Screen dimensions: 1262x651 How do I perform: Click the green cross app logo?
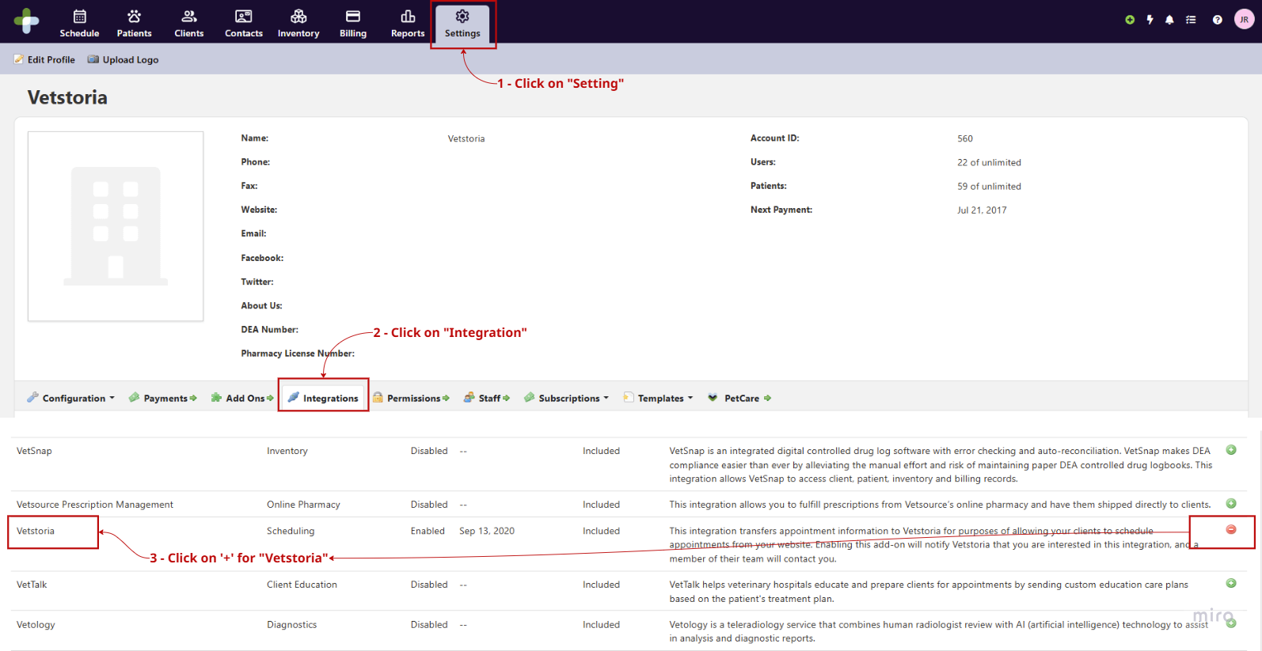pos(26,21)
